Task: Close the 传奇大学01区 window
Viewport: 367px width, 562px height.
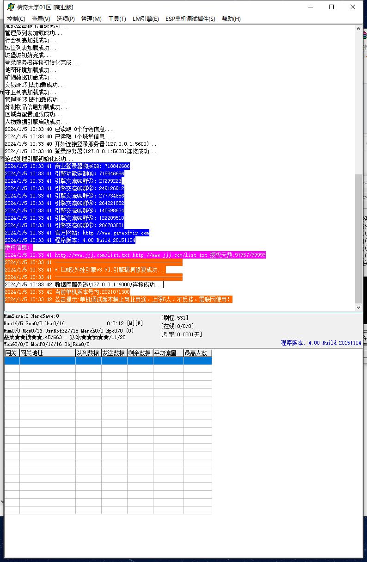Action: (x=353, y=7)
